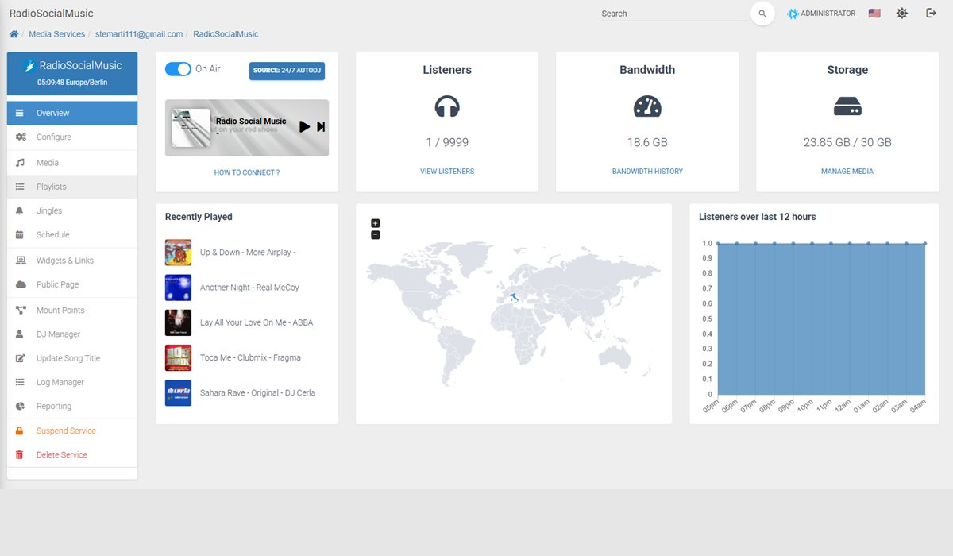
Task: Click the search magnifier button
Action: click(762, 14)
